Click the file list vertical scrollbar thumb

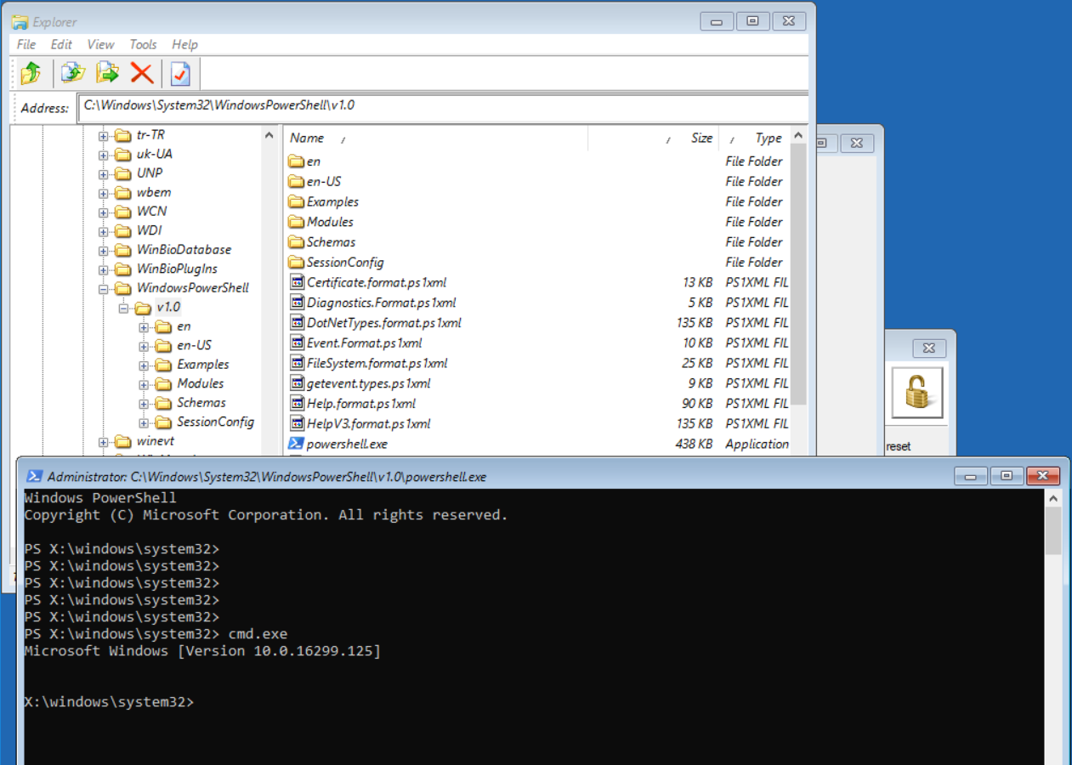click(799, 272)
